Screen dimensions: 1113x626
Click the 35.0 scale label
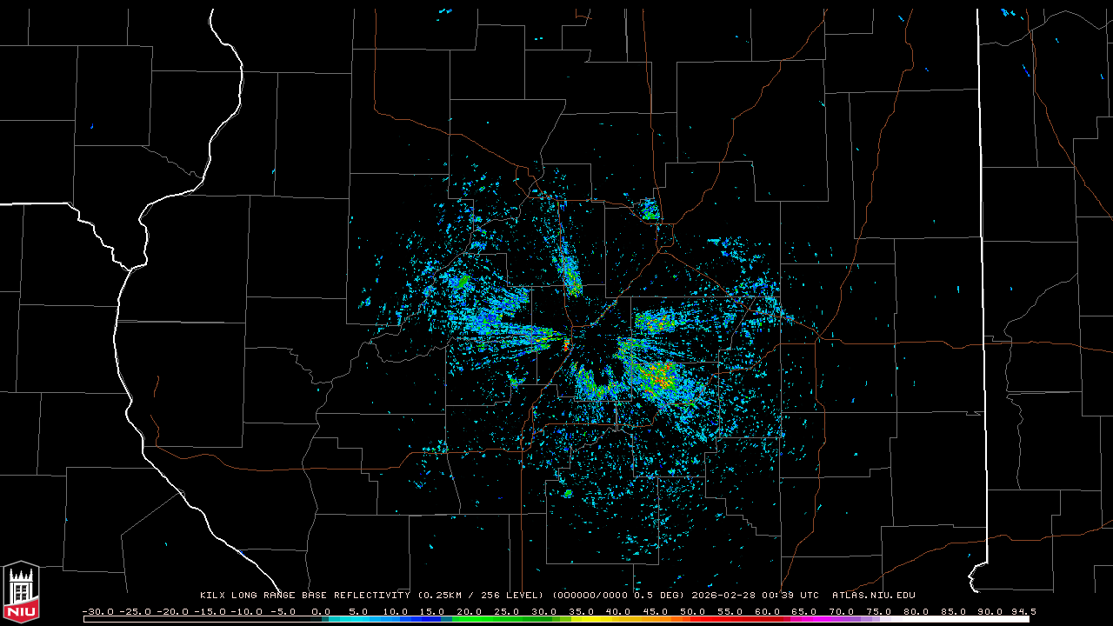pos(581,612)
